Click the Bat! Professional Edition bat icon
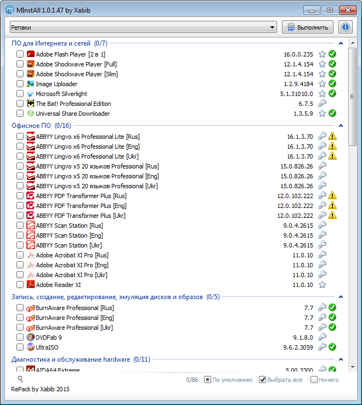 click(31, 104)
